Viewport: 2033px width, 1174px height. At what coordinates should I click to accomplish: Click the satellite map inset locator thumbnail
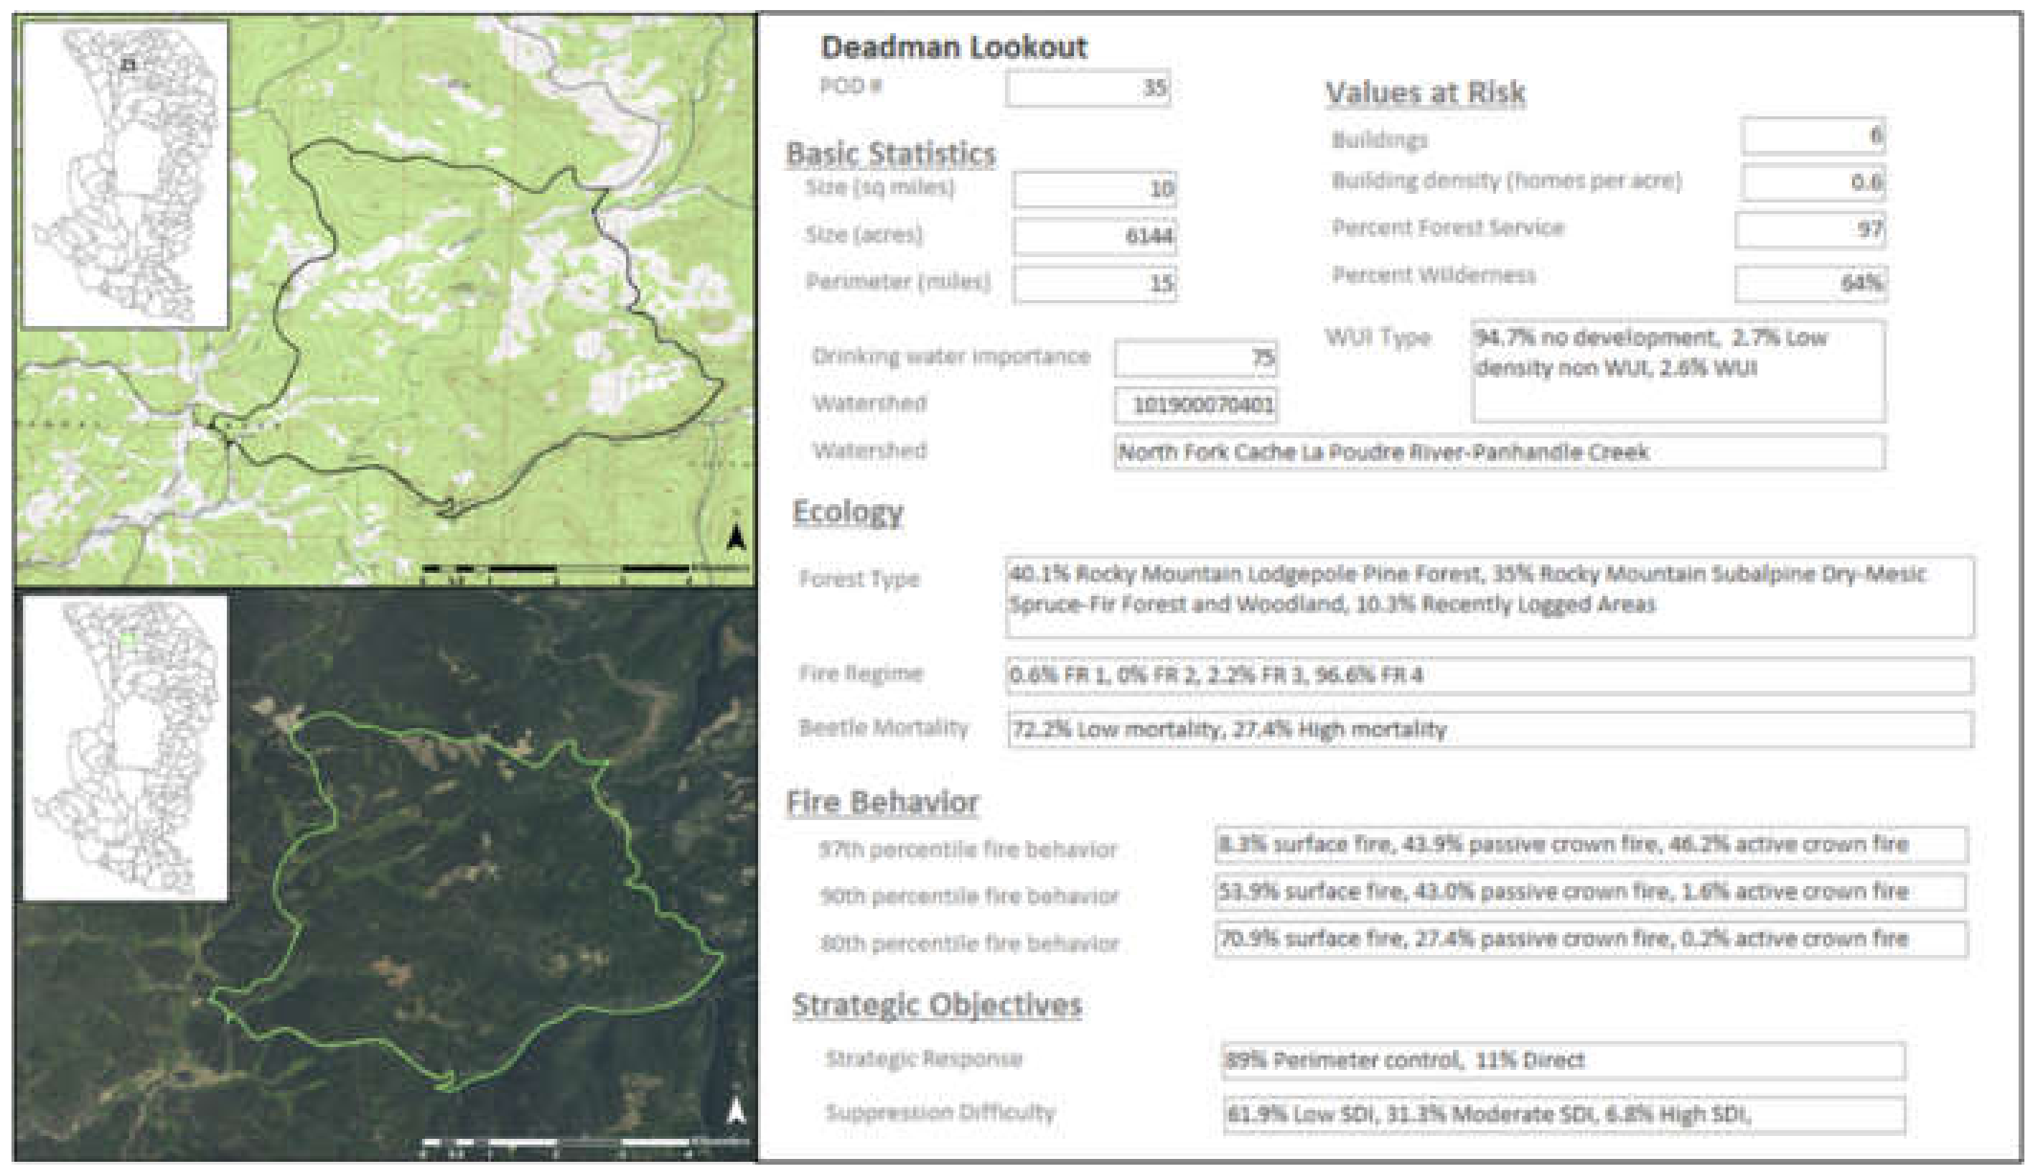point(126,747)
